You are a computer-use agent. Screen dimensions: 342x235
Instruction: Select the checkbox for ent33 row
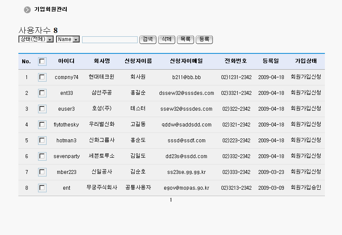[42, 93]
